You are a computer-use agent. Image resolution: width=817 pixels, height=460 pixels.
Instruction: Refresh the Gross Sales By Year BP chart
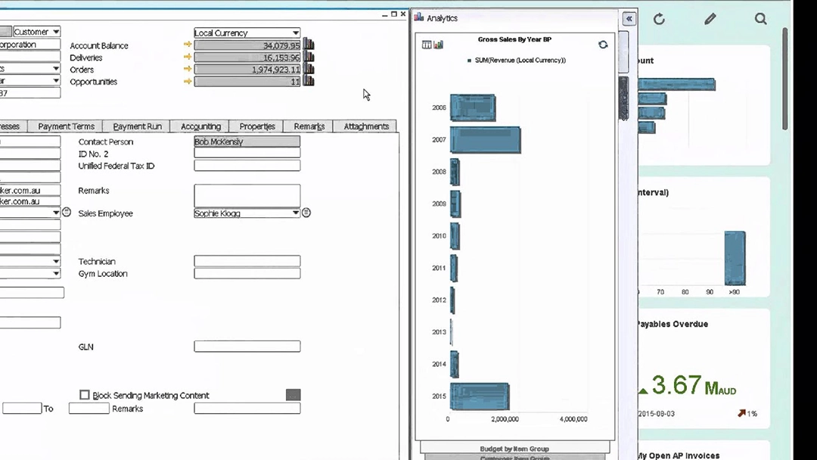[603, 45]
